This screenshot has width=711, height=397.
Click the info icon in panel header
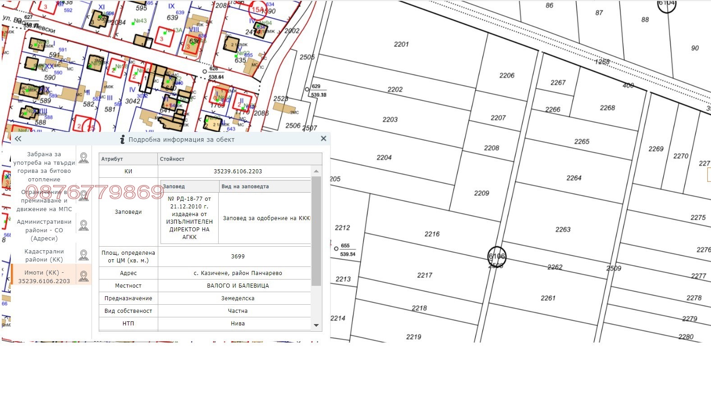coord(122,140)
